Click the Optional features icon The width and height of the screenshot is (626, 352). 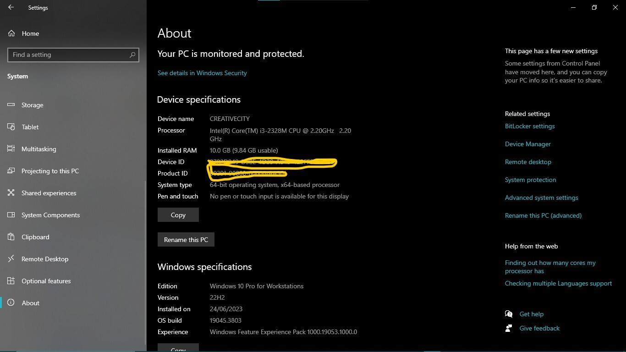pyautogui.click(x=11, y=281)
